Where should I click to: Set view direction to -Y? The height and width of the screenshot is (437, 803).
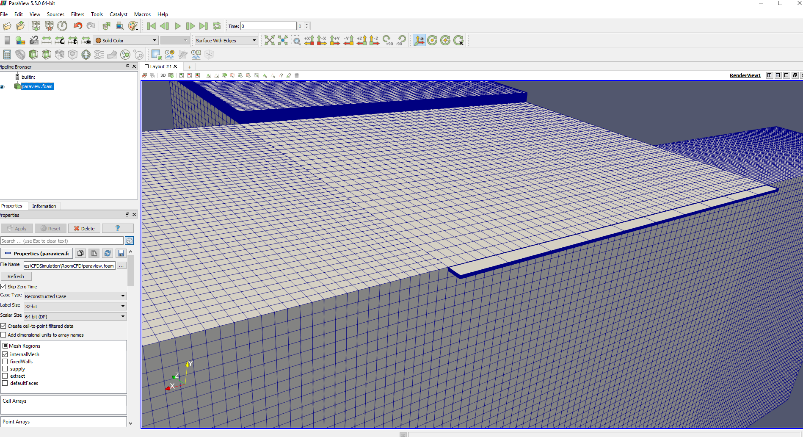[348, 40]
